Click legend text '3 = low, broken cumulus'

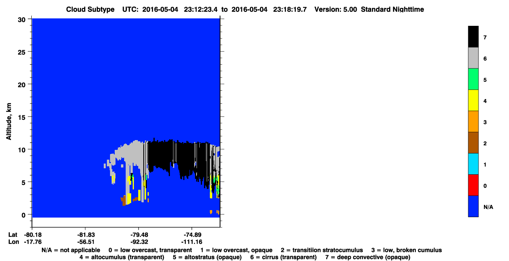point(406,250)
